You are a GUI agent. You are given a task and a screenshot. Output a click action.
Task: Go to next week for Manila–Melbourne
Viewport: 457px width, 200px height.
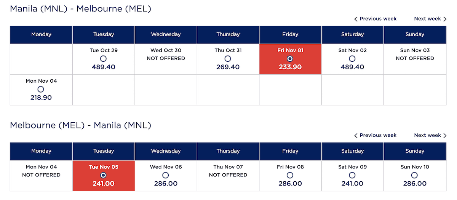point(430,19)
